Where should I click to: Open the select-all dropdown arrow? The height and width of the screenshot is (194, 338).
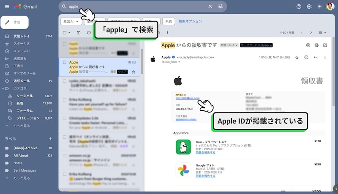(x=69, y=33)
